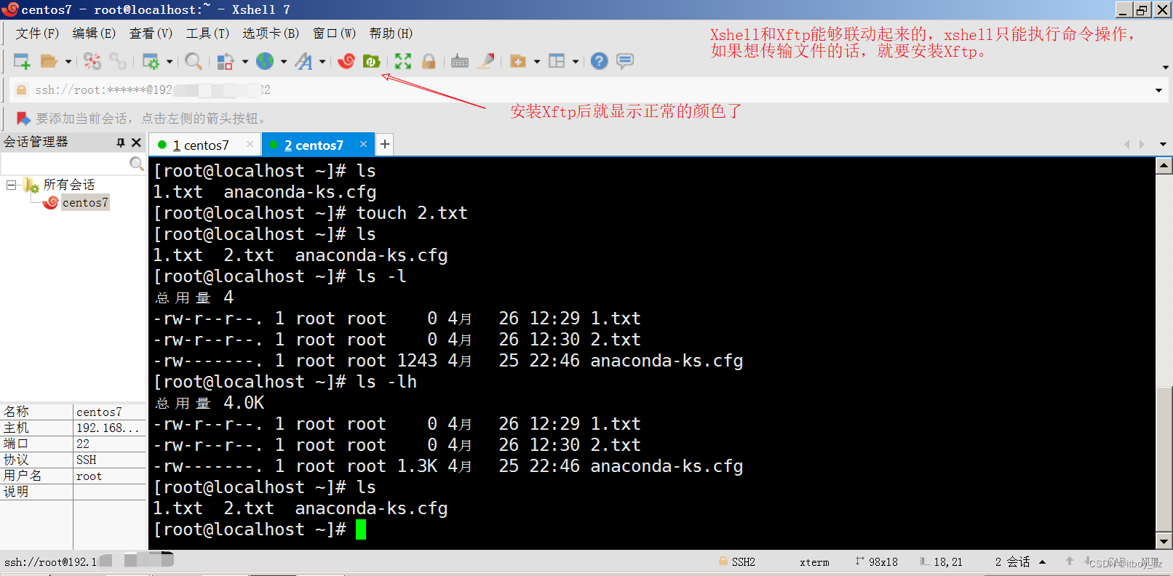Click the port value 22 cell

pyautogui.click(x=109, y=444)
